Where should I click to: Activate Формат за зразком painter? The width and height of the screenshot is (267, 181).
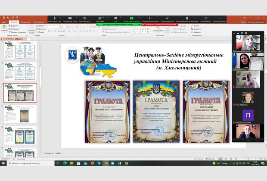[x=17, y=32]
